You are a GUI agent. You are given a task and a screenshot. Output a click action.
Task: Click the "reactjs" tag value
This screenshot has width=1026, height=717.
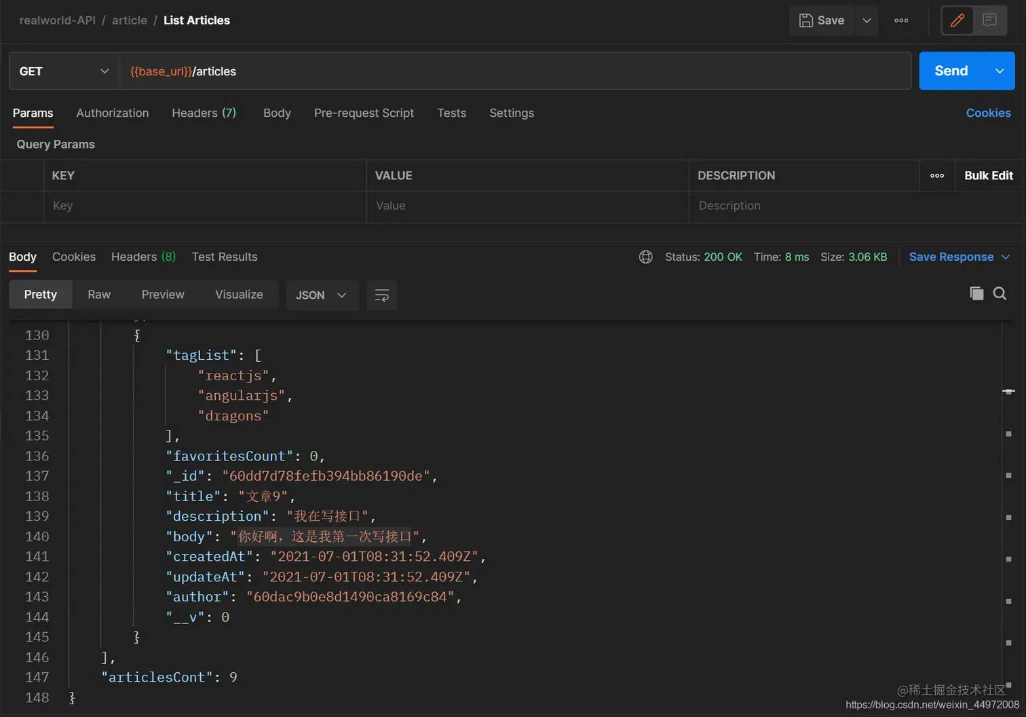pyautogui.click(x=233, y=375)
